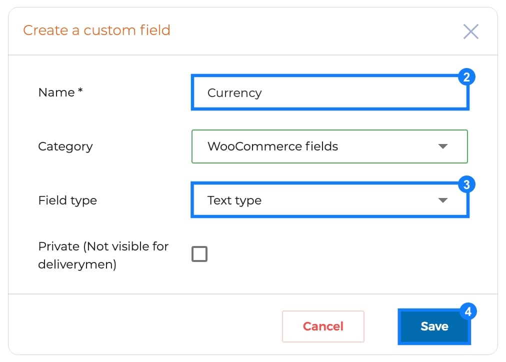The height and width of the screenshot is (362, 506).
Task: Click the blue step 4 badge
Action: click(x=468, y=311)
